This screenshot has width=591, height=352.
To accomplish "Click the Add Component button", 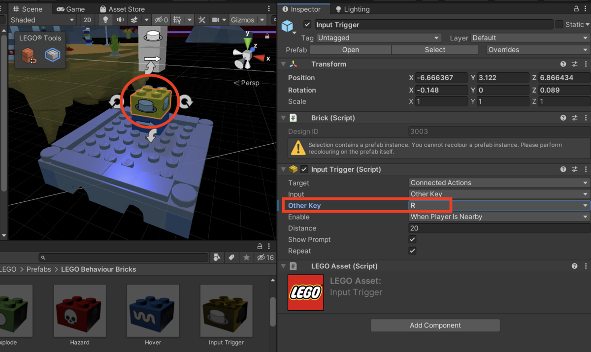I will [x=435, y=325].
